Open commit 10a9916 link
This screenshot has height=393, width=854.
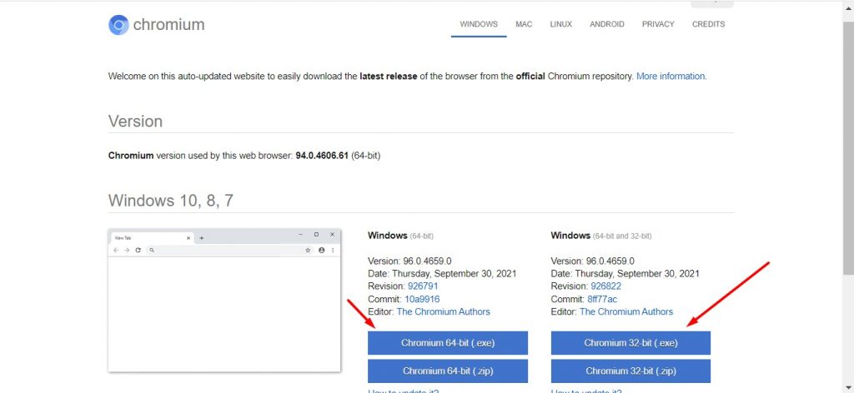tap(422, 300)
